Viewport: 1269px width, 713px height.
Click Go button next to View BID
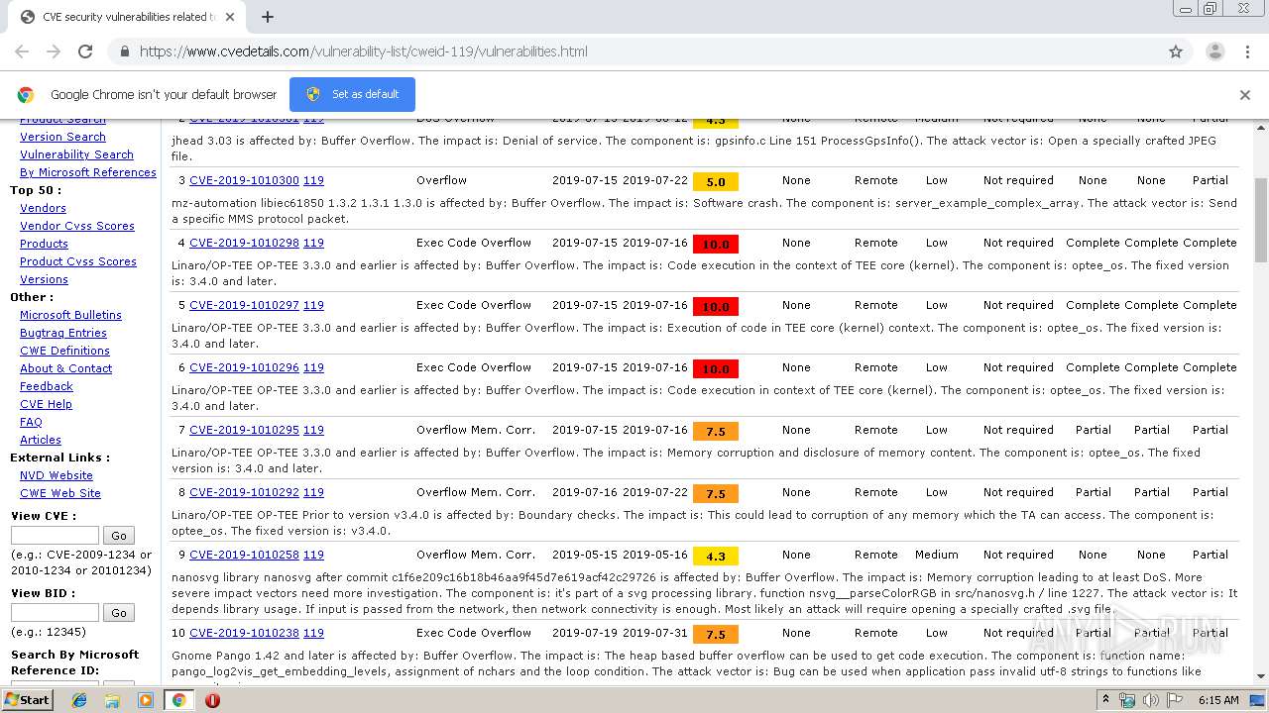(x=119, y=613)
